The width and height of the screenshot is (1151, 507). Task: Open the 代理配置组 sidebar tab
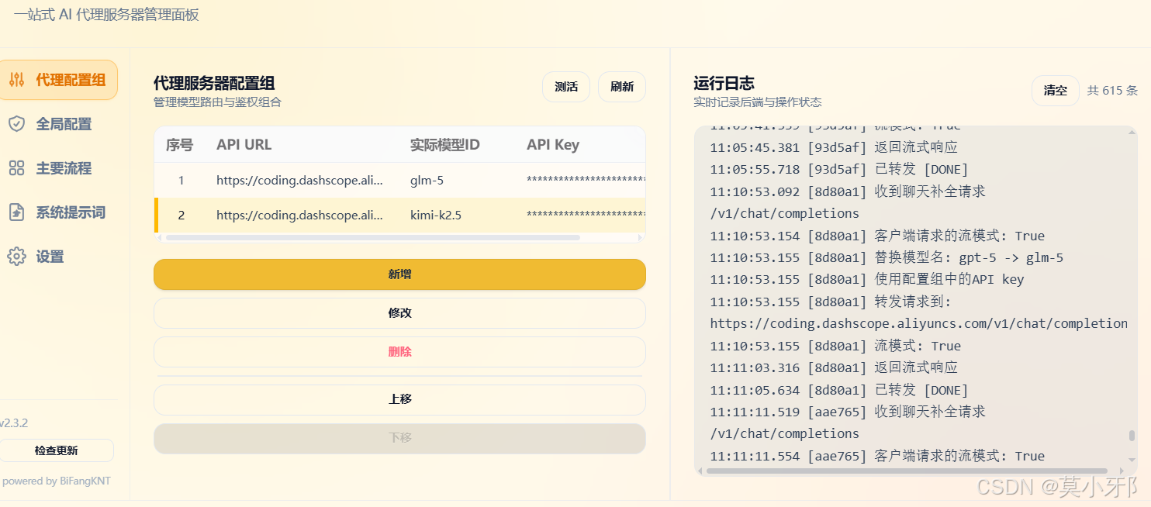pyautogui.click(x=58, y=80)
